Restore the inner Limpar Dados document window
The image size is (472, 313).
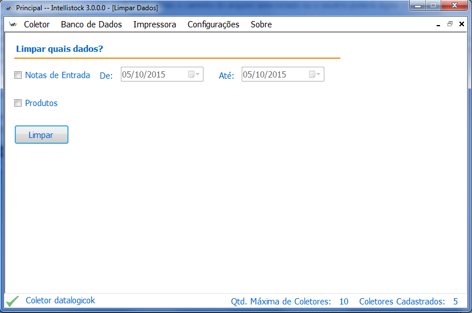(450, 24)
